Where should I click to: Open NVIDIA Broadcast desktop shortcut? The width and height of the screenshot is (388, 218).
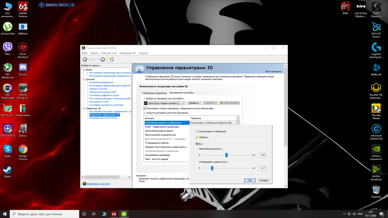pos(376,173)
